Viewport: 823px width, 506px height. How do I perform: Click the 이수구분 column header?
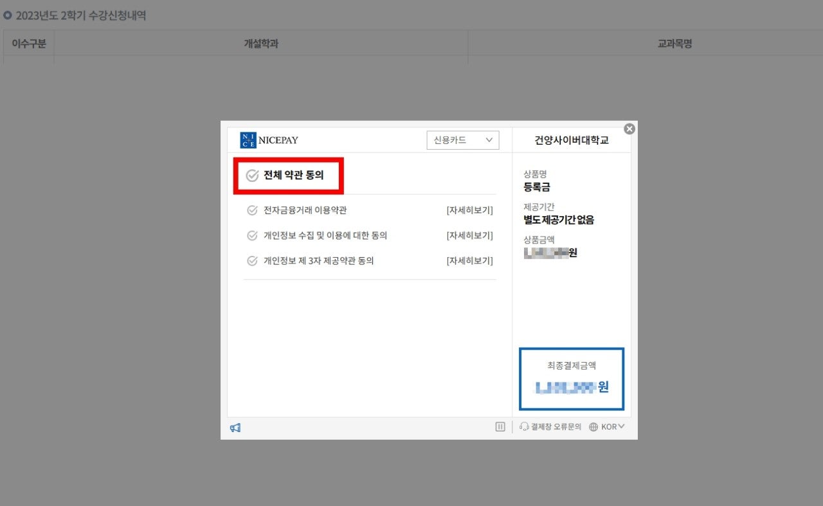29,44
